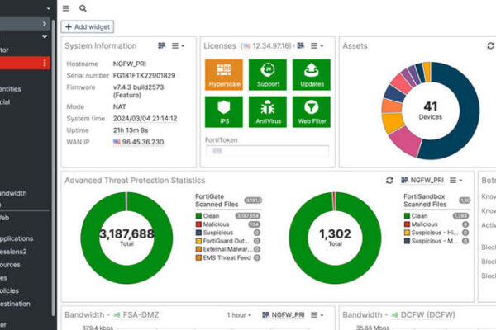Select NGFW_PRI device in FSA-DMZ bandwidth header
The width and height of the screenshot is (496, 330).
284,315
